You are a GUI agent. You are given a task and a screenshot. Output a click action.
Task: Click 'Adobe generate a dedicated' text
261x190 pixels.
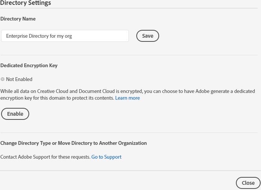(225, 91)
